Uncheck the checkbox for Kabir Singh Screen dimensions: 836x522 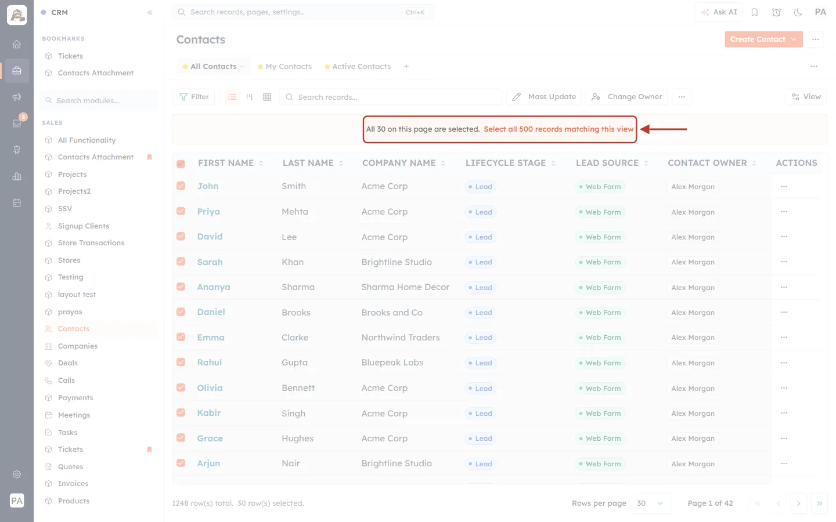(181, 412)
